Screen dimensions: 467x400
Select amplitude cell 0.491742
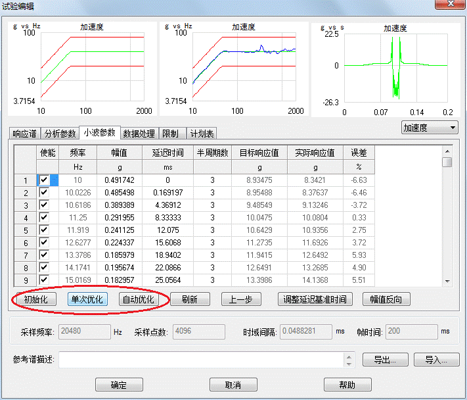[x=120, y=180]
